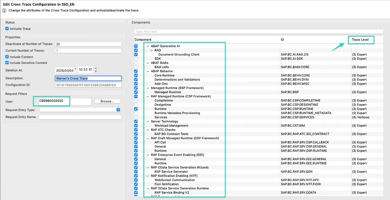Screen dimensions: 390x200
Task: Click the date stepper arrows for Deletion At
Action: point(75,70)
